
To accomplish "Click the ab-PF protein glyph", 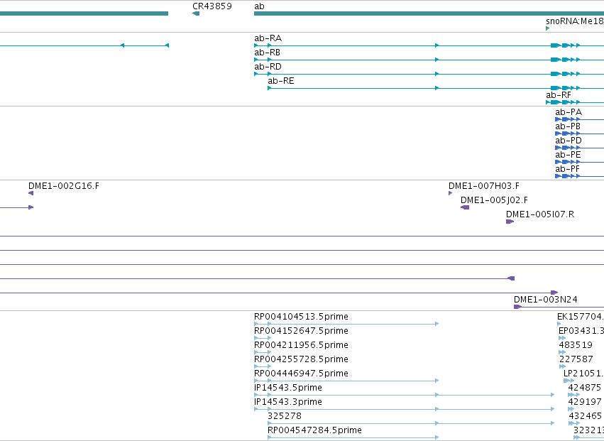I will [x=579, y=176].
